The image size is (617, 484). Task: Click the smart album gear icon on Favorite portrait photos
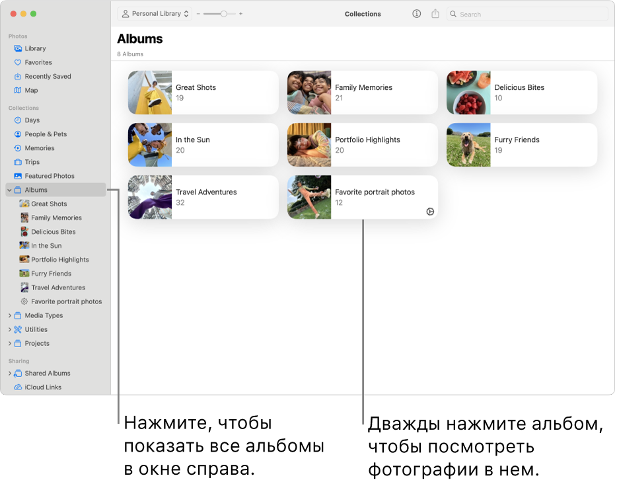tap(430, 212)
